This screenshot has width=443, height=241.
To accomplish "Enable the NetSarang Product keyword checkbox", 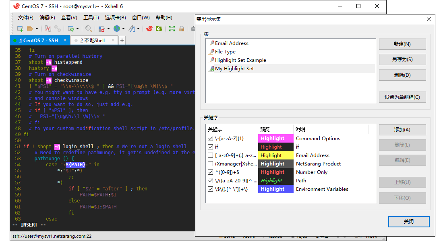I will [x=210, y=163].
